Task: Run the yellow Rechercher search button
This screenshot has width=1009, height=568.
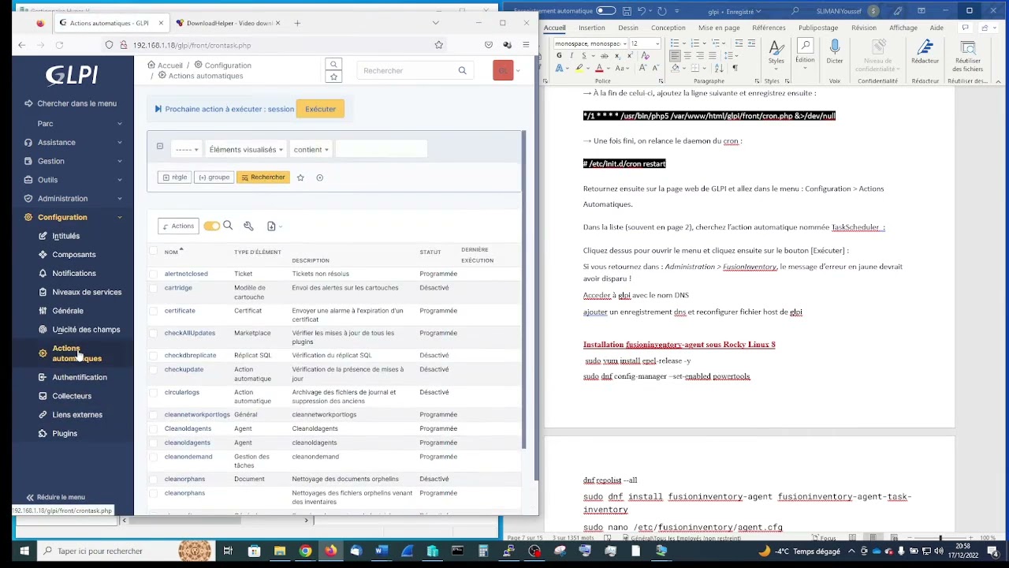Action: click(263, 177)
